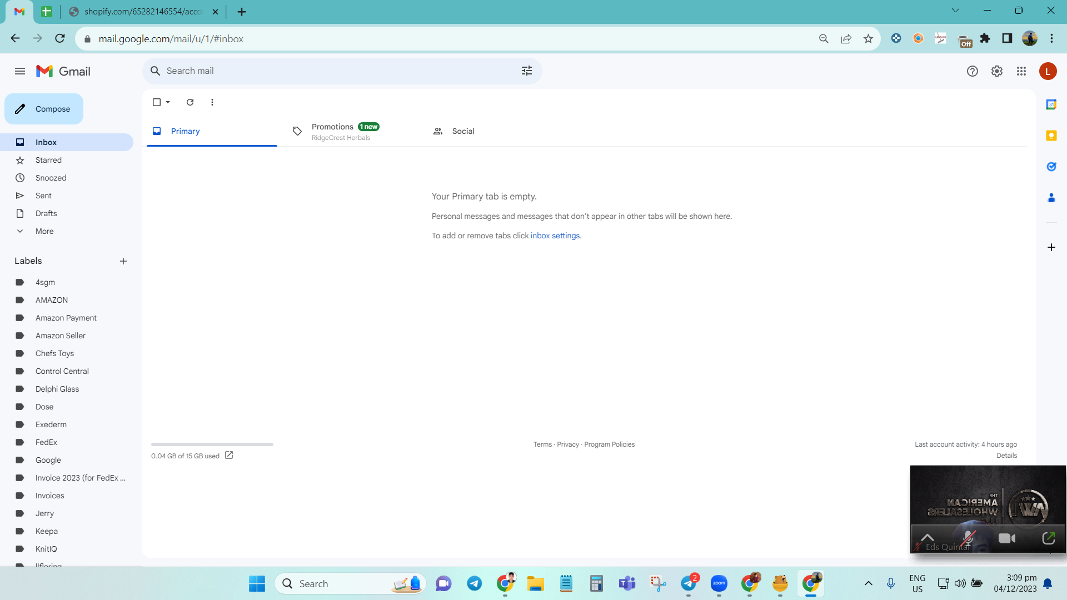Image resolution: width=1067 pixels, height=600 pixels.
Task: Open search filter options icon
Action: pyautogui.click(x=526, y=71)
